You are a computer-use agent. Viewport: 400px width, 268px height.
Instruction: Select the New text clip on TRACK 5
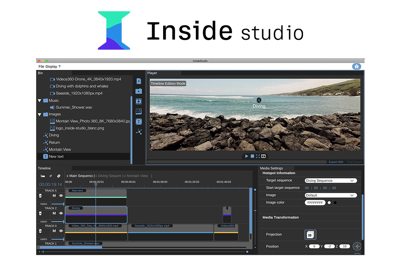pyautogui.click(x=96, y=197)
